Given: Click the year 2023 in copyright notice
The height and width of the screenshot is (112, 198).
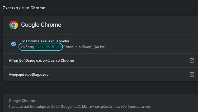Looking at the screenshot, I should (x=53, y=107).
